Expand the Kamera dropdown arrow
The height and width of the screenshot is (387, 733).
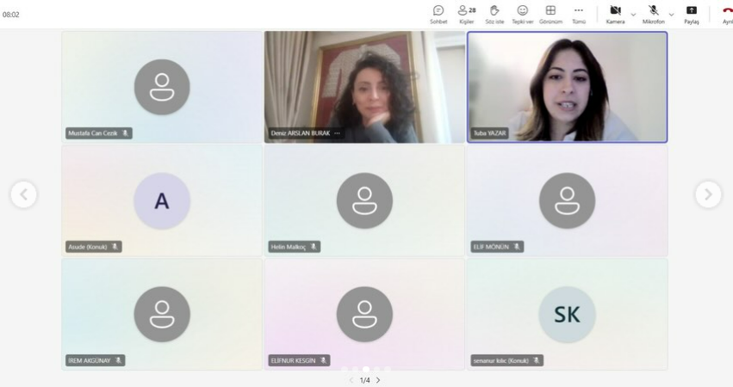(633, 14)
